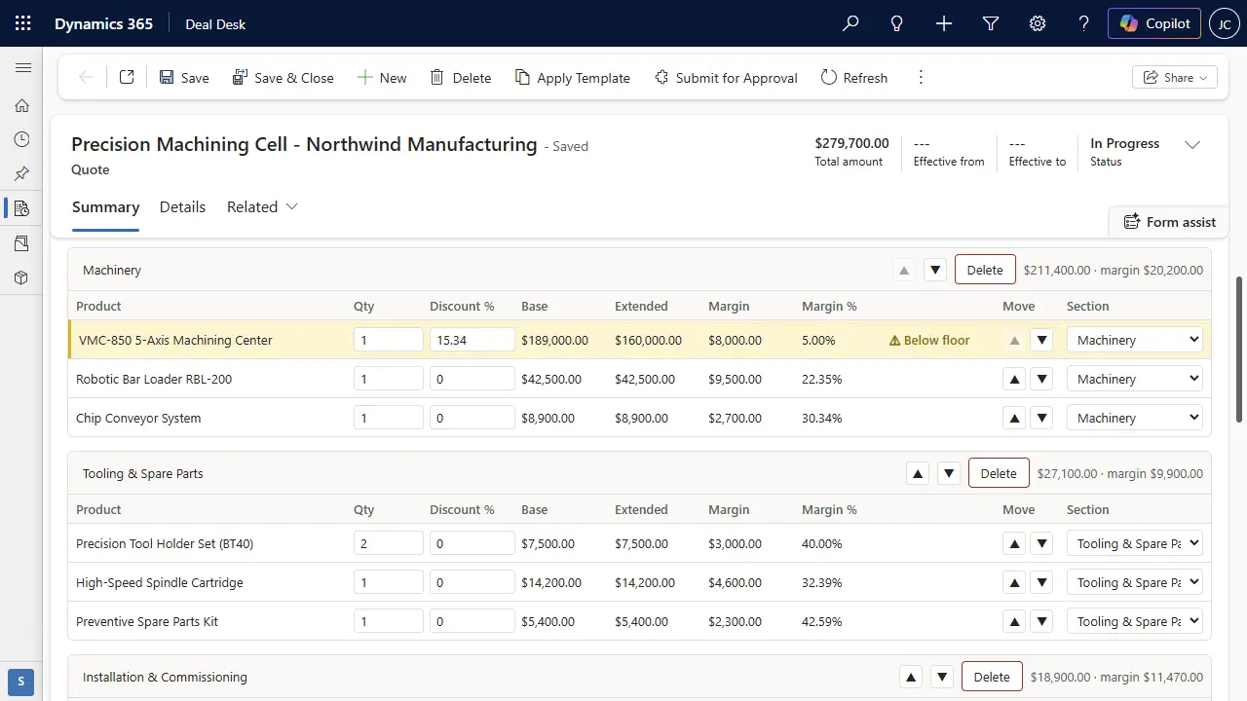Open Section dropdown for Robotic Bar Loader
Viewport: 1247px width, 701px height.
click(x=1135, y=379)
